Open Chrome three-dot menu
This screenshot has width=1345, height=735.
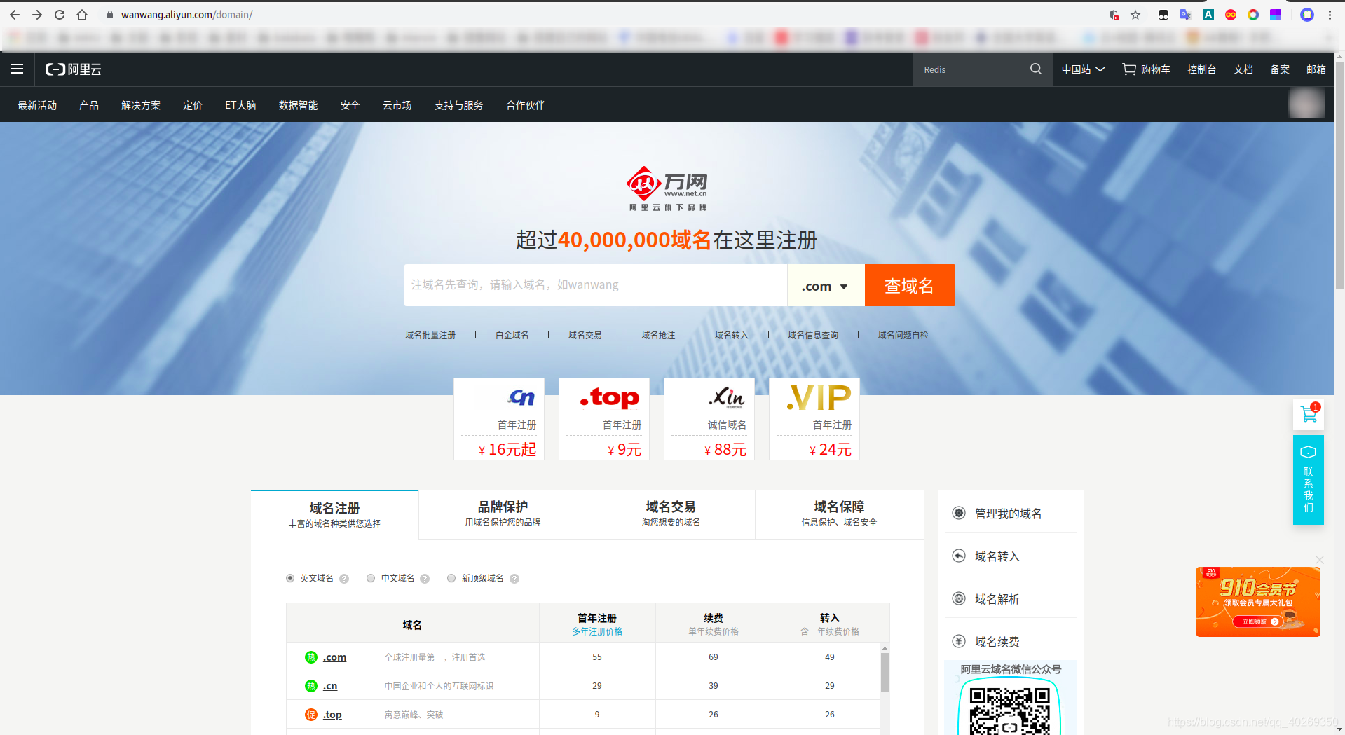point(1330,15)
